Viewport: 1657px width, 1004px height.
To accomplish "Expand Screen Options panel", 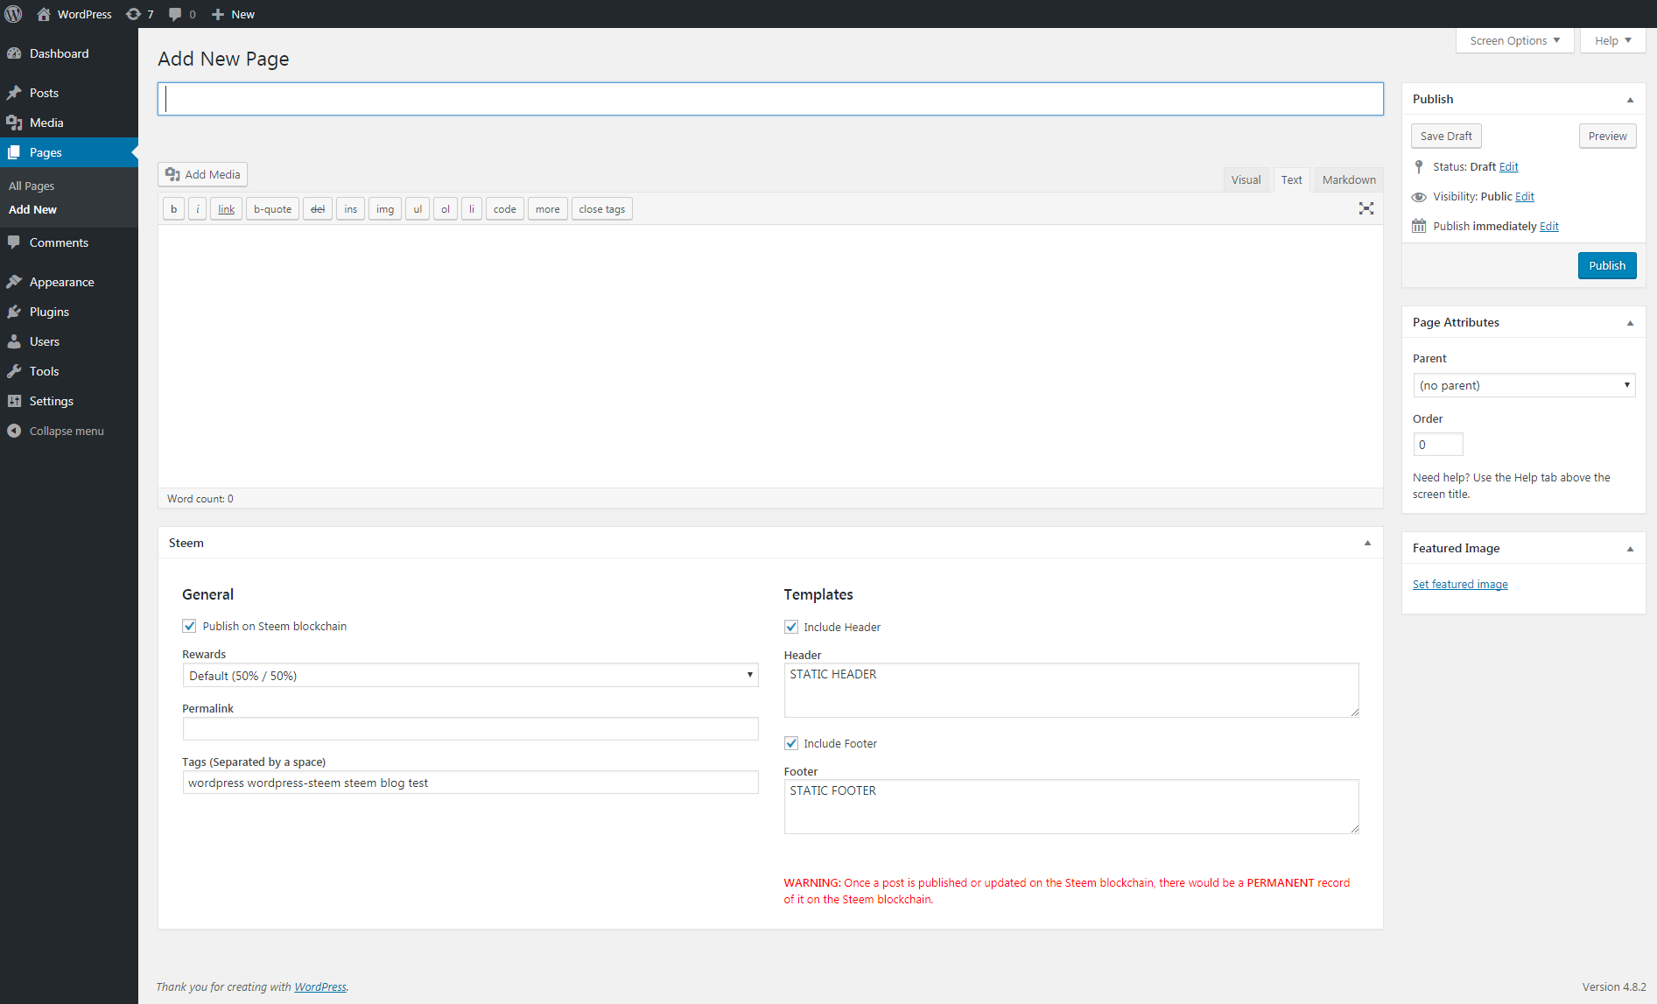I will 1515,40.
